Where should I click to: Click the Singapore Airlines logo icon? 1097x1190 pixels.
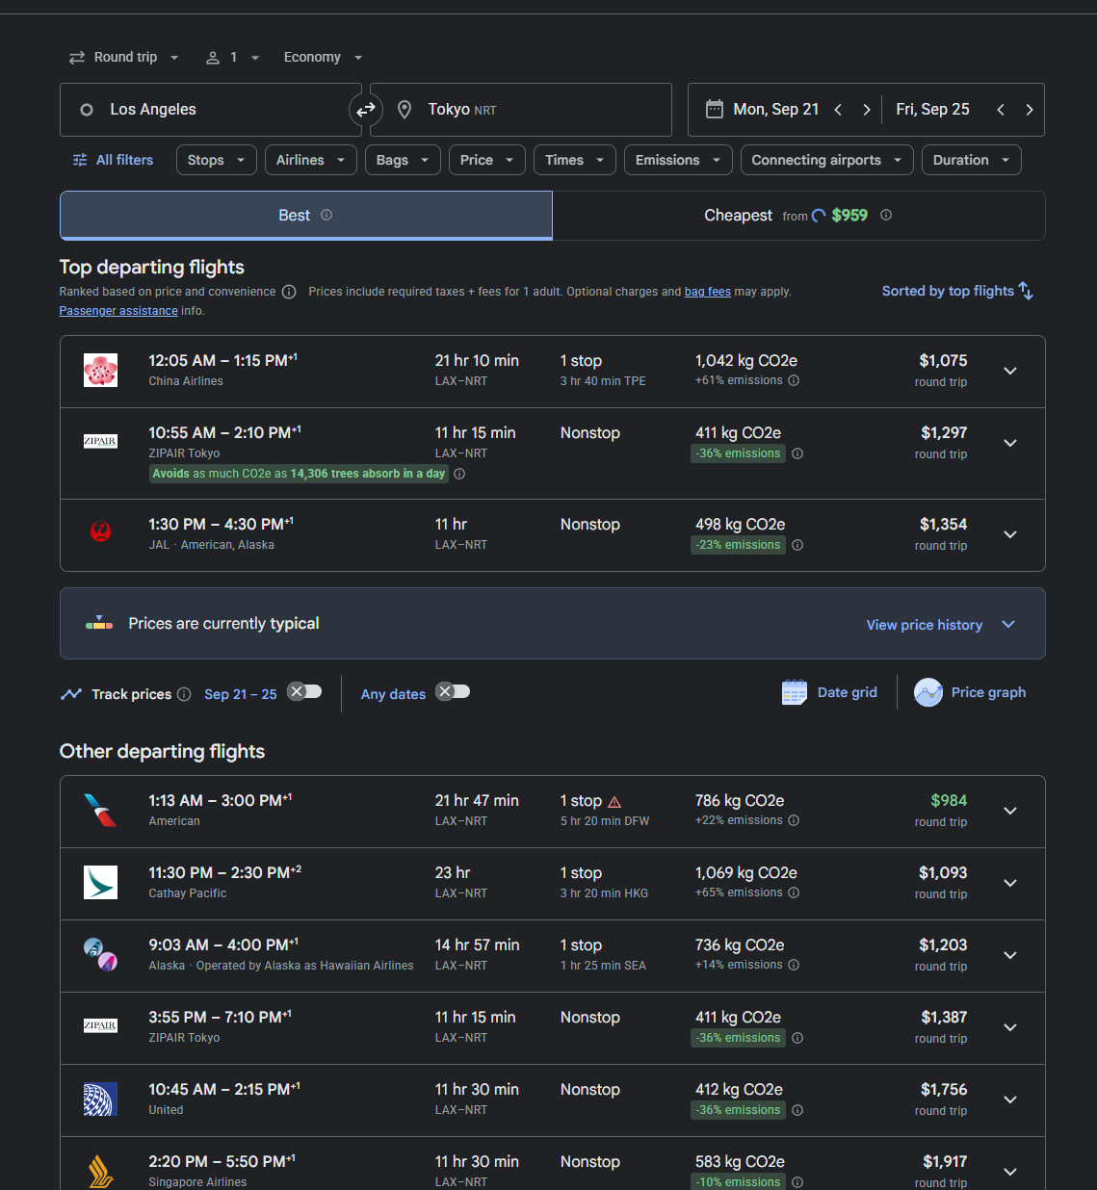click(100, 1172)
